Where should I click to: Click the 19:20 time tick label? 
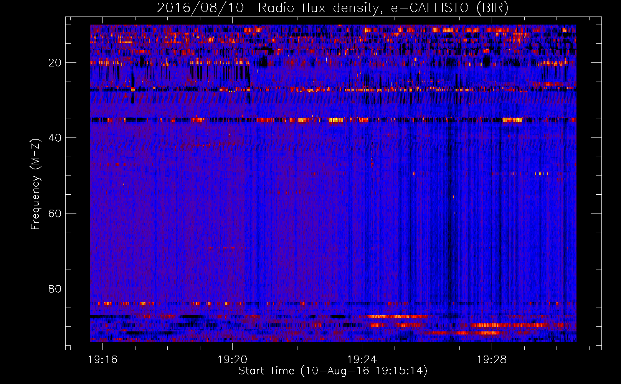pyautogui.click(x=232, y=360)
